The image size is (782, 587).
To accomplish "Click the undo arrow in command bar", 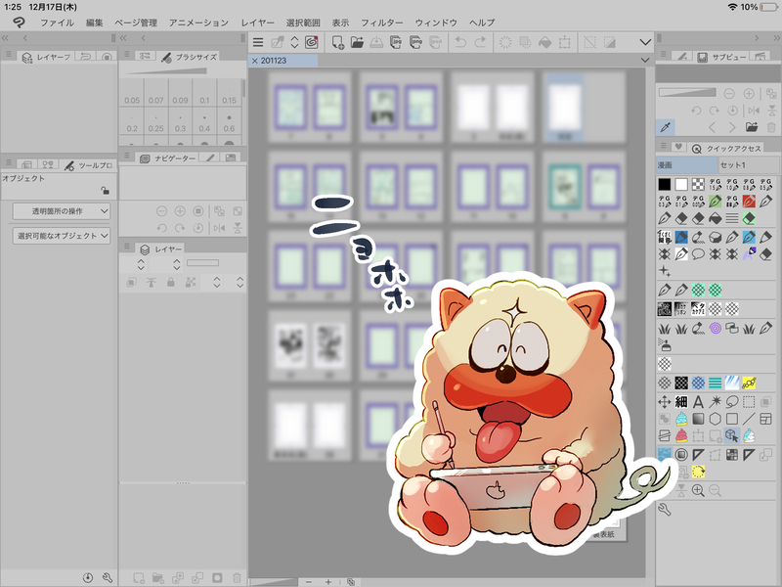I will (461, 42).
